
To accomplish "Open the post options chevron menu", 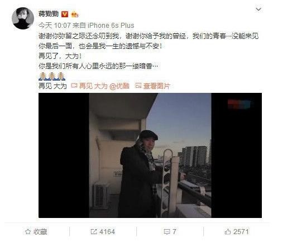I will [259, 9].
